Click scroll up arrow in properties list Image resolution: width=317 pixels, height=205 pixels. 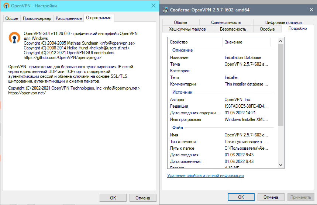click(x=280, y=41)
